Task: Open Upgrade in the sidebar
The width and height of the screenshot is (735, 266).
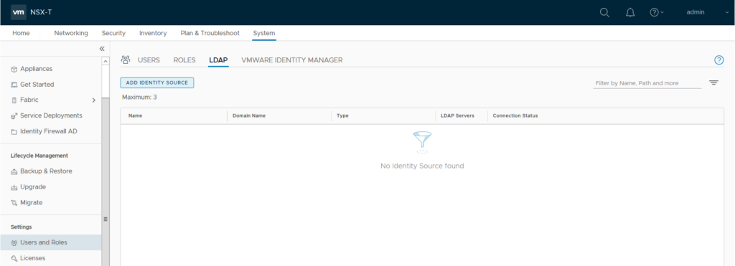Action: (x=33, y=187)
